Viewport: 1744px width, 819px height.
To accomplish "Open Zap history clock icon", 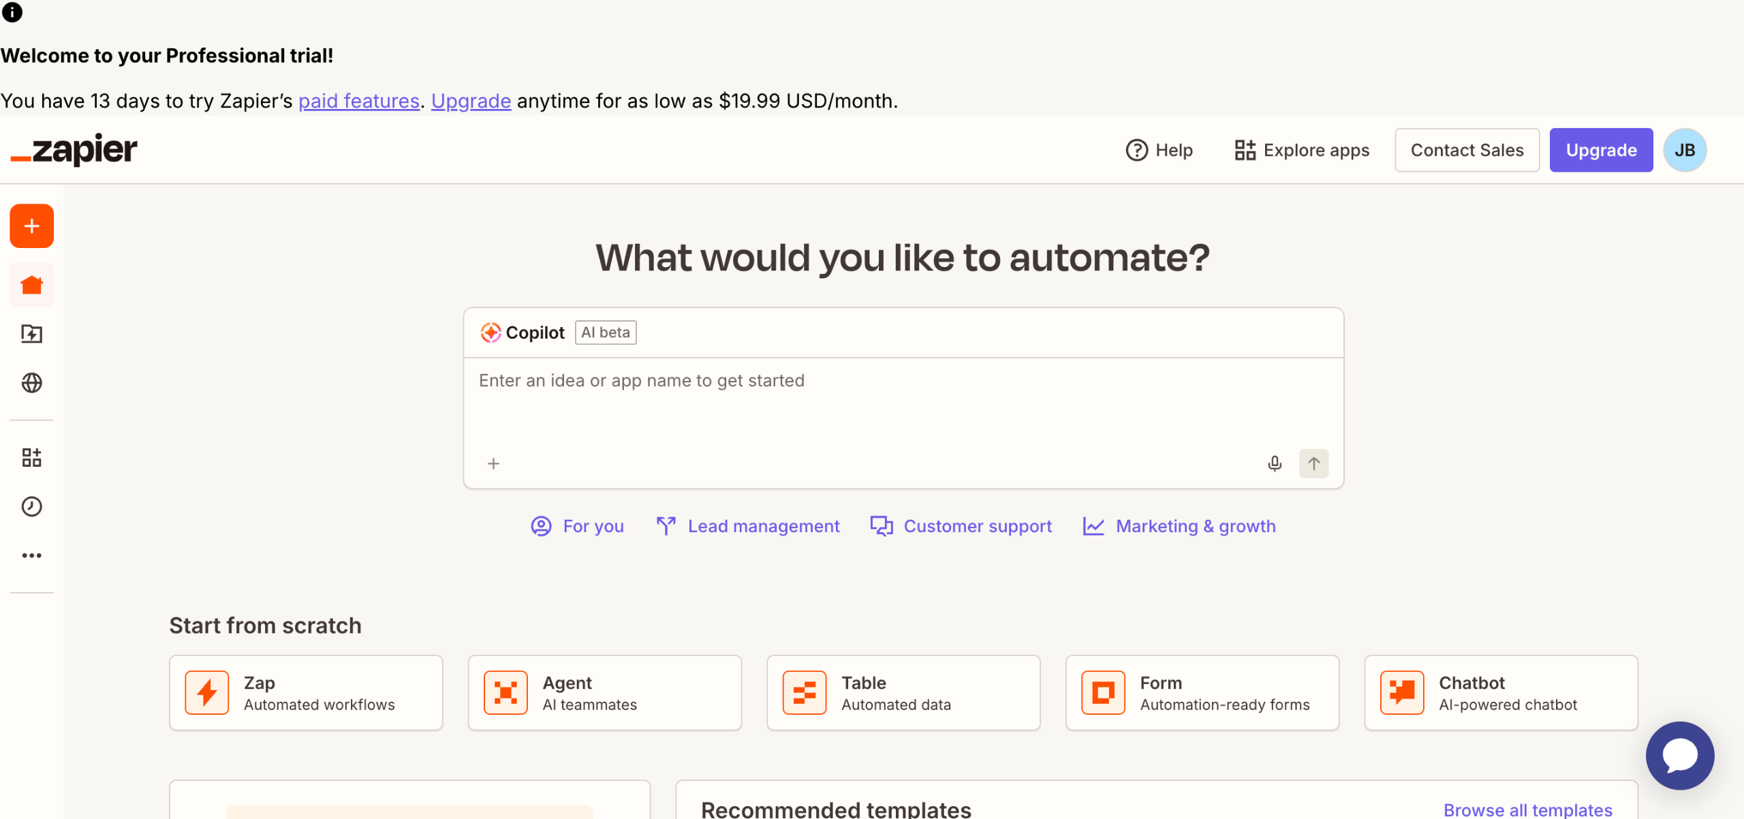I will click(31, 506).
